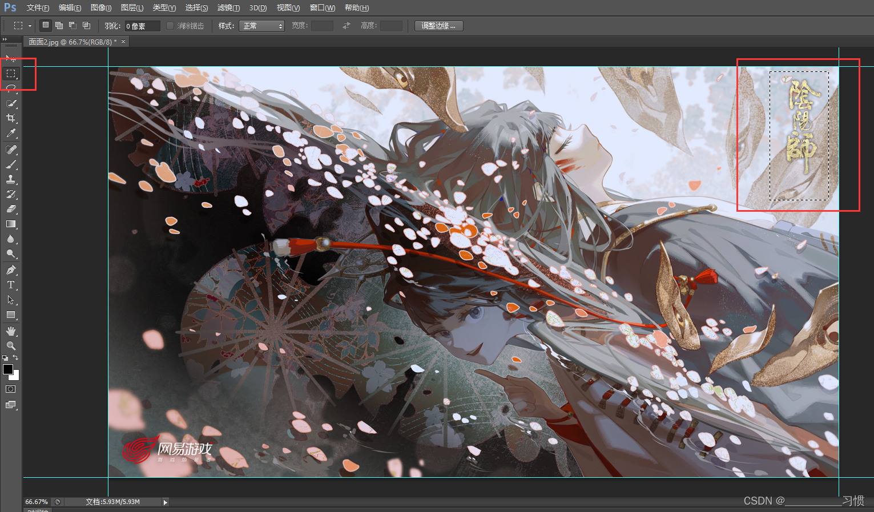Click the 调整边缘... button
Image resolution: width=874 pixels, height=512 pixels.
click(438, 26)
